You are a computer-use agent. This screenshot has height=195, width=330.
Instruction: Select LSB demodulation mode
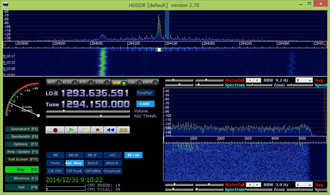click(102, 82)
